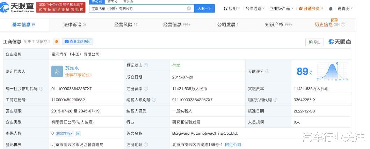Screen dimensions: 370x149
Task: Click the 89分 score value
Action: click(x=304, y=71)
